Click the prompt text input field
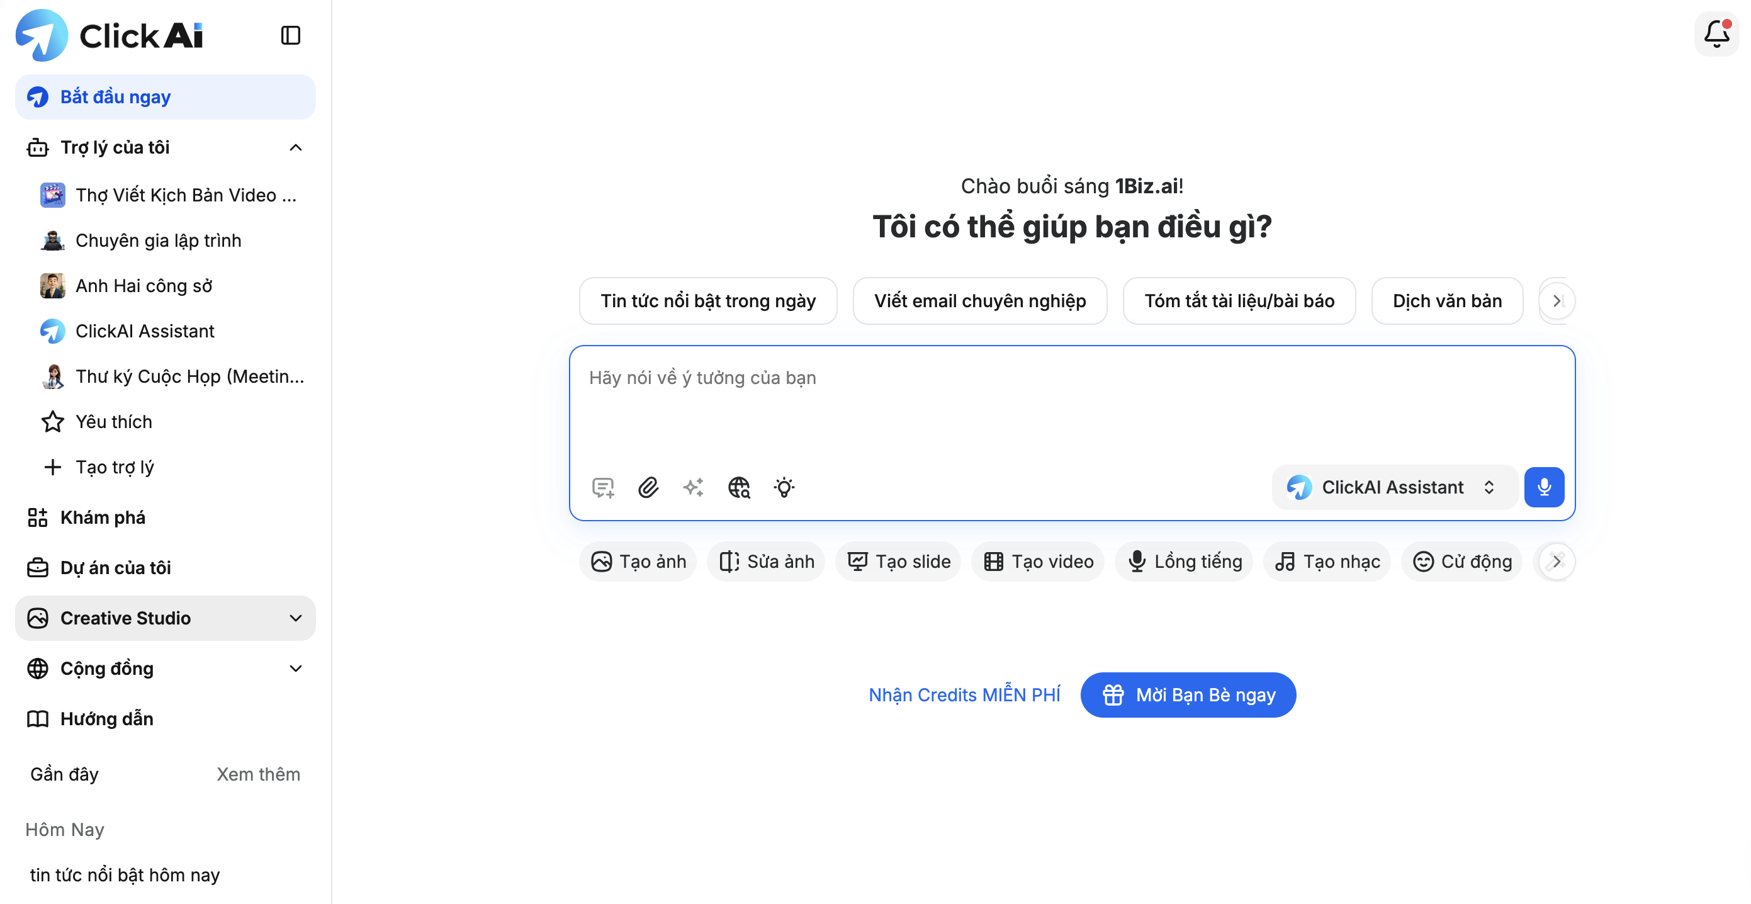Viewport: 1751px width, 904px height. 1071,408
